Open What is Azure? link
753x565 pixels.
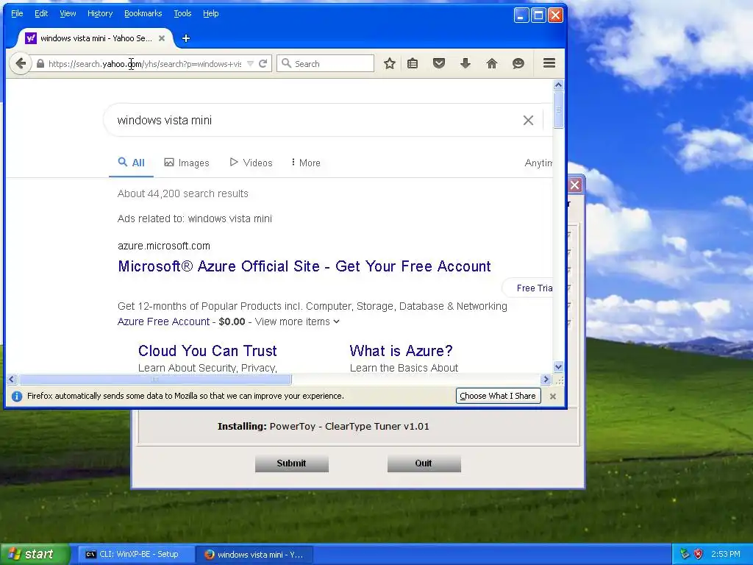tap(401, 351)
